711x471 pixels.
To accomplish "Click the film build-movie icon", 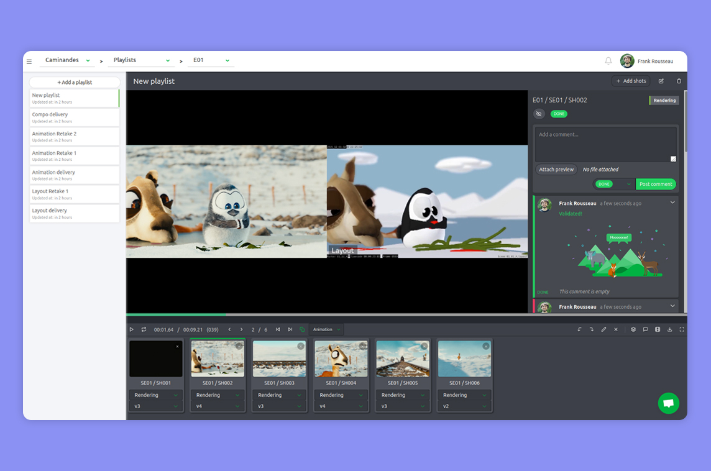I will pos(658,329).
